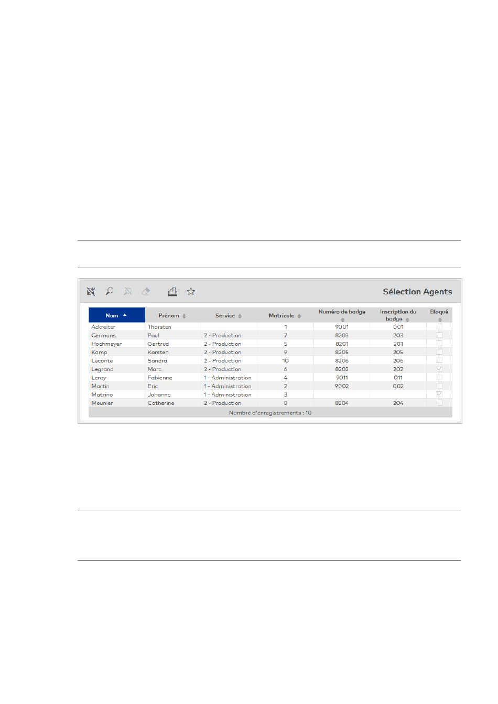This screenshot has width=498, height=704.
Task: Click badge number 9001
Action: [342, 327]
